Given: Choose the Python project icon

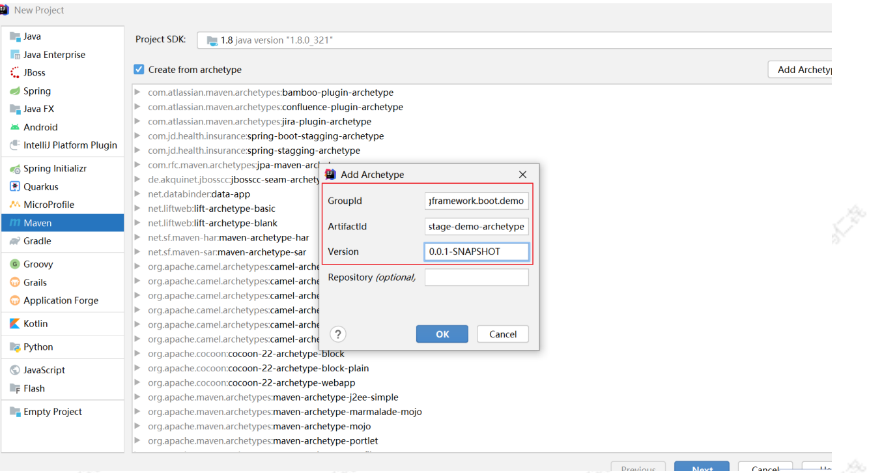Looking at the screenshot, I should (14, 347).
